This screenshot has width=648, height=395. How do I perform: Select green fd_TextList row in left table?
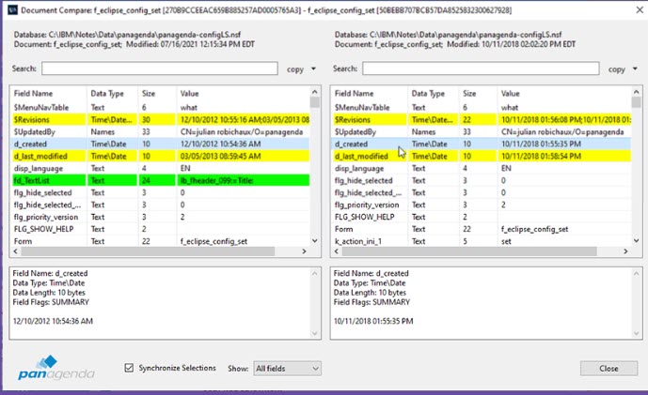(160, 180)
